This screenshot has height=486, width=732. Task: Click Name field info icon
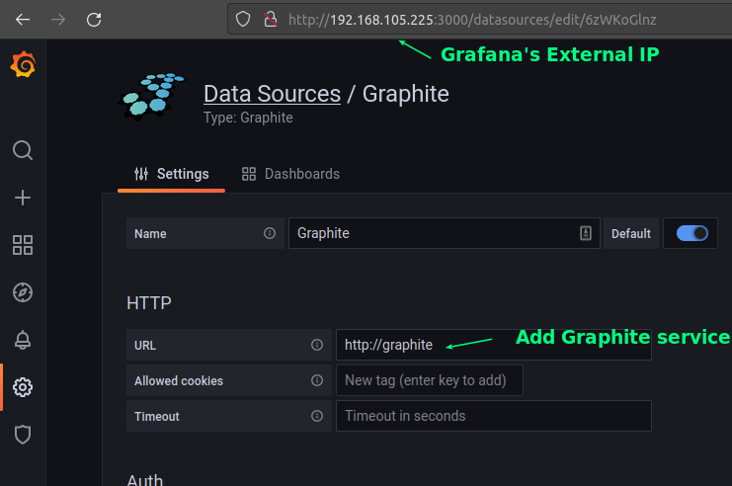pos(270,233)
